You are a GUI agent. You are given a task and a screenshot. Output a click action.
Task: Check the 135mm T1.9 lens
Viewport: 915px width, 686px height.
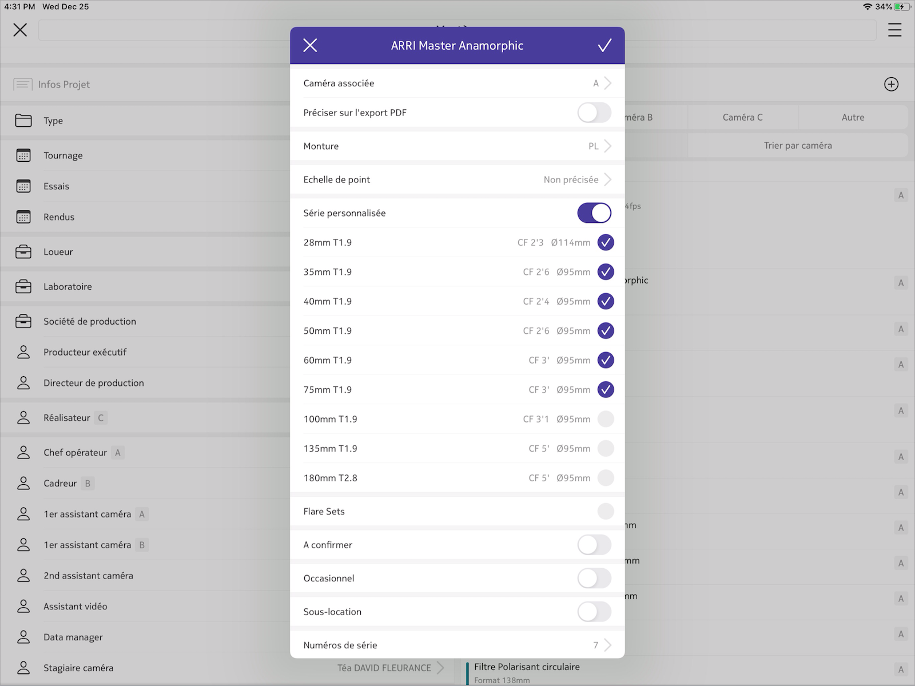click(606, 449)
